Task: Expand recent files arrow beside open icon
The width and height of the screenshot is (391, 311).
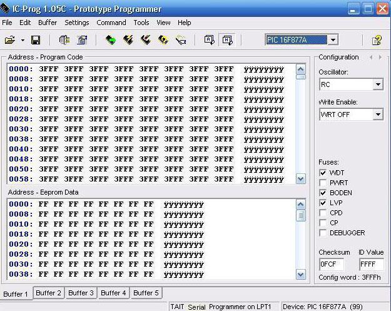Action: [x=23, y=40]
